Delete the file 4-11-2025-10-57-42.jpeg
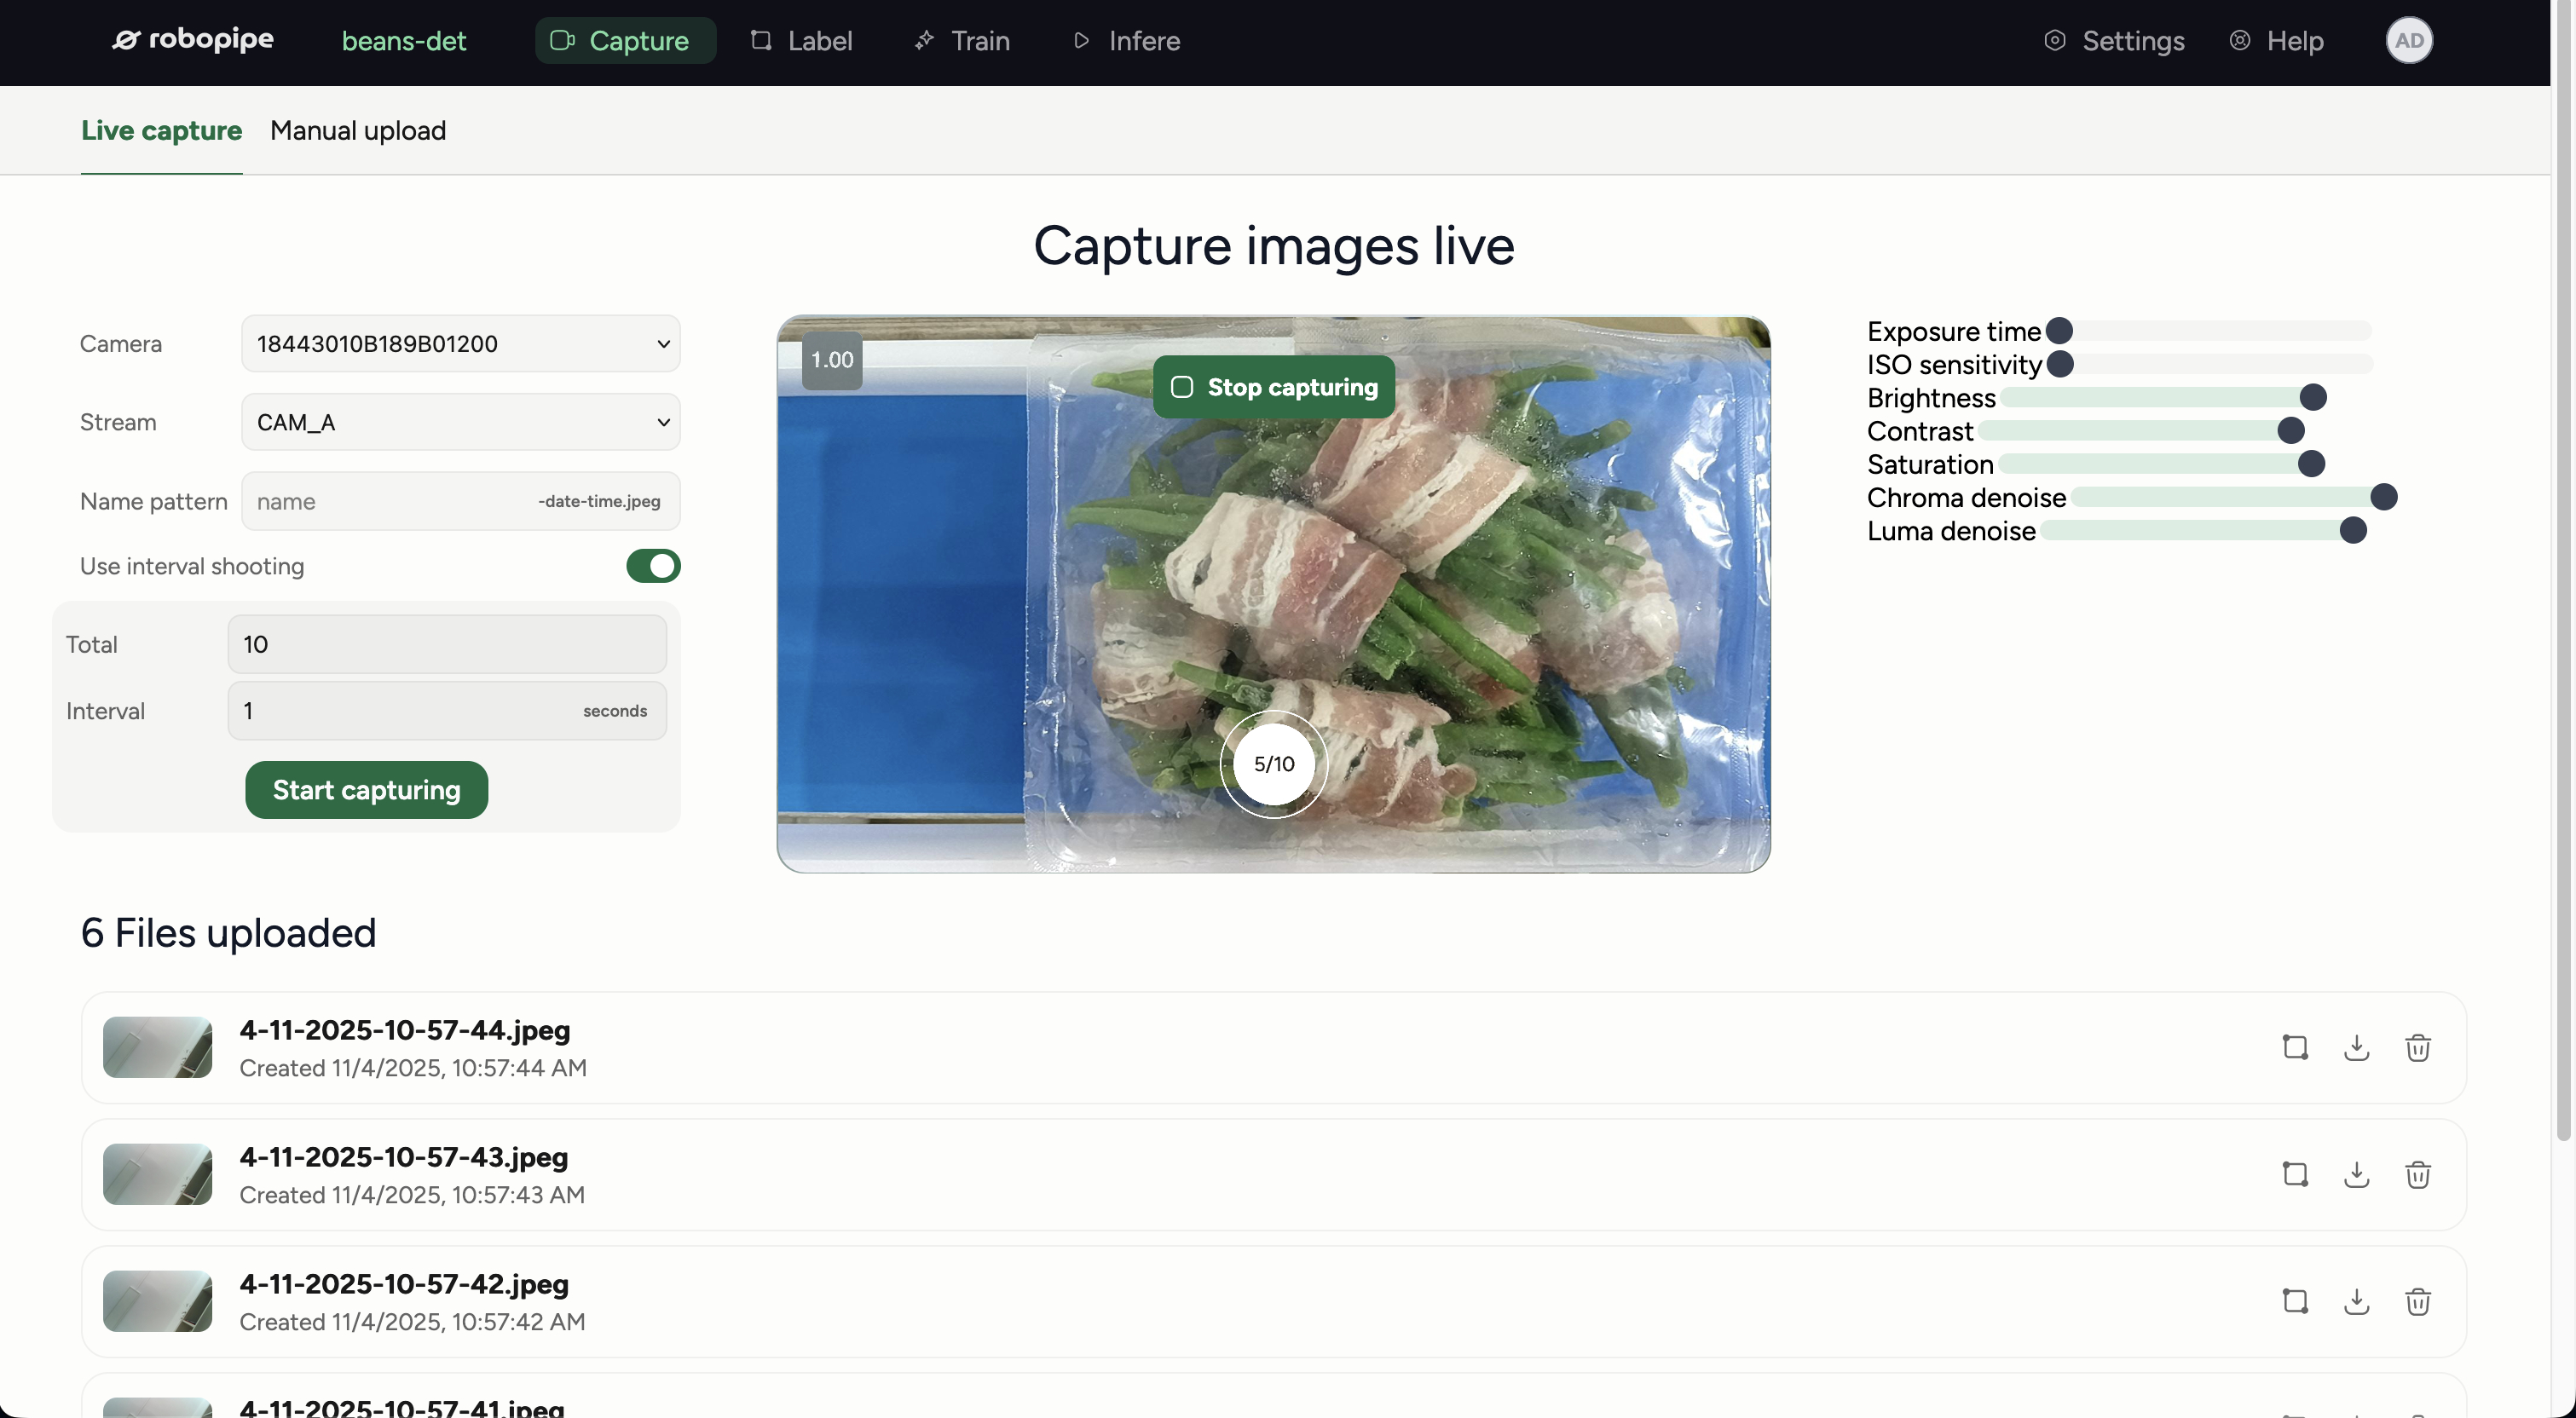This screenshot has height=1418, width=2576. tap(2418, 1302)
